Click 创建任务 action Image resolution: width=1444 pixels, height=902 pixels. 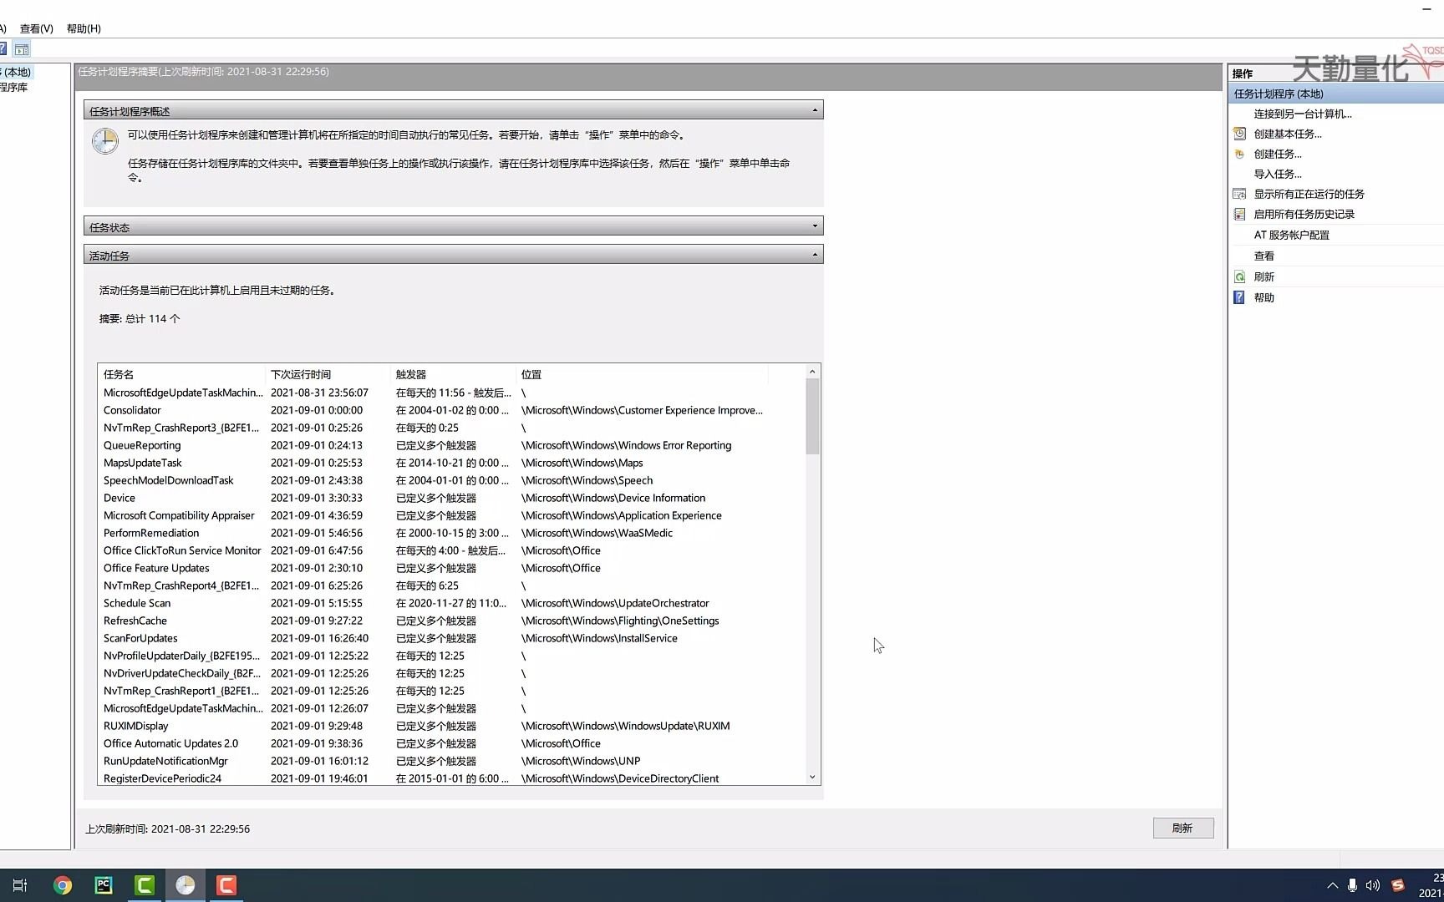click(x=1278, y=154)
